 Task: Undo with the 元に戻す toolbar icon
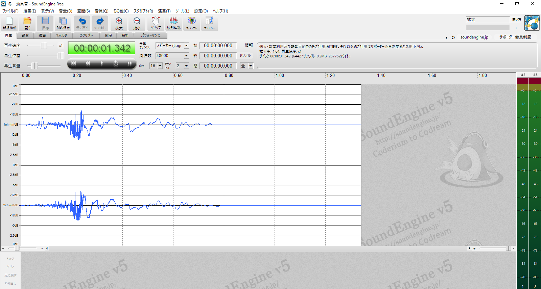click(x=82, y=23)
